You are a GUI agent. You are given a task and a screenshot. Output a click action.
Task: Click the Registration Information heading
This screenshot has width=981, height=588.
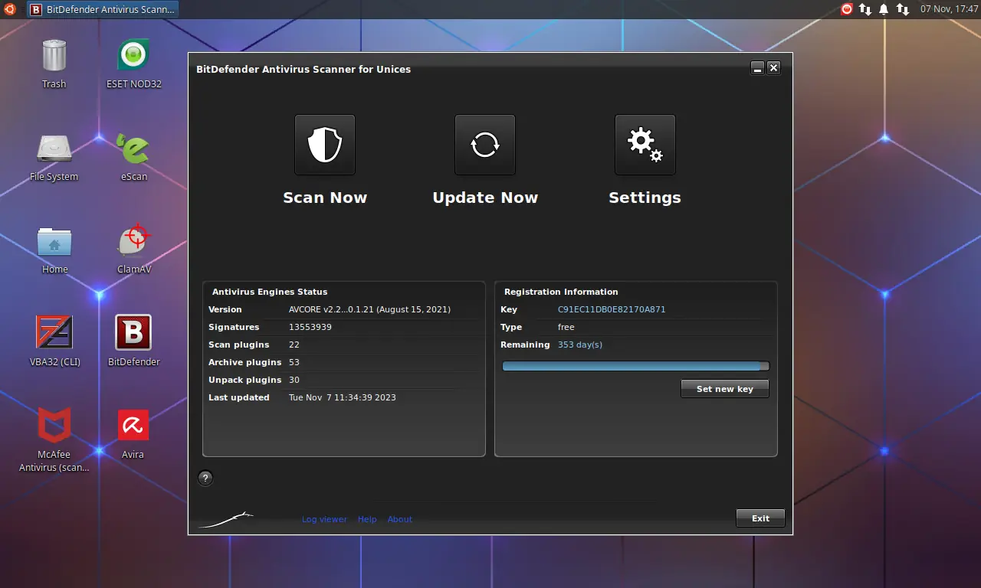561,292
